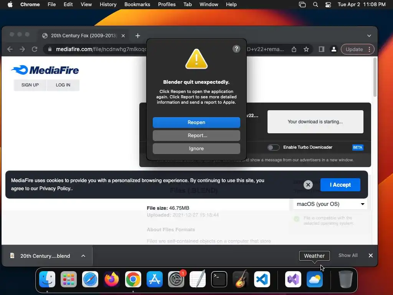Open the Trash in the dock

click(346, 279)
